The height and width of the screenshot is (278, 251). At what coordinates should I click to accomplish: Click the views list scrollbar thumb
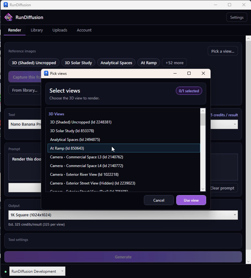[x=203, y=119]
